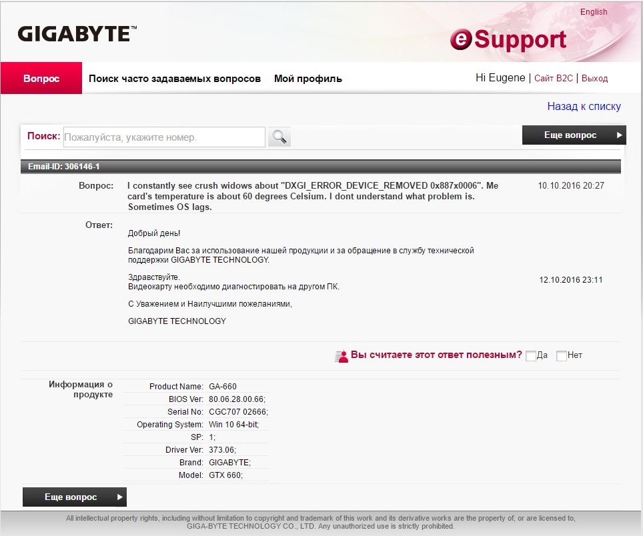
Task: Go to 'Мой профиль'
Action: (308, 79)
